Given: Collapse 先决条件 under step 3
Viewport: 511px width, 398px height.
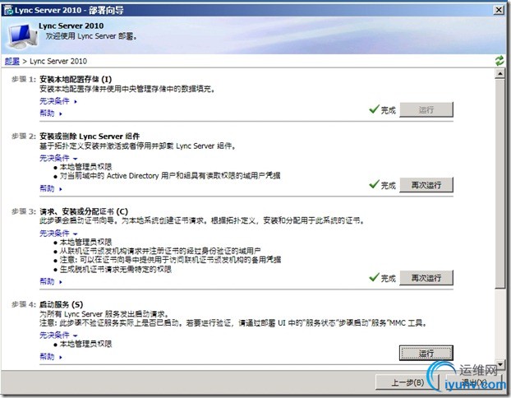Looking at the screenshot, I should (58, 234).
